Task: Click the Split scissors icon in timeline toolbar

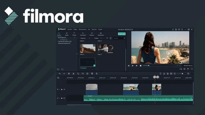Action: pyautogui.click(x=73, y=74)
